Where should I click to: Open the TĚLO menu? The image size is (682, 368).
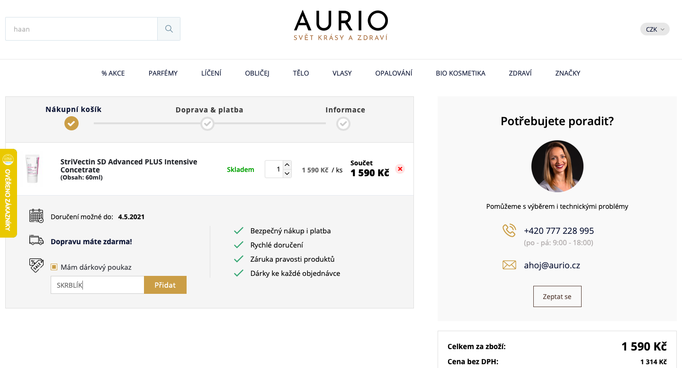pyautogui.click(x=301, y=73)
